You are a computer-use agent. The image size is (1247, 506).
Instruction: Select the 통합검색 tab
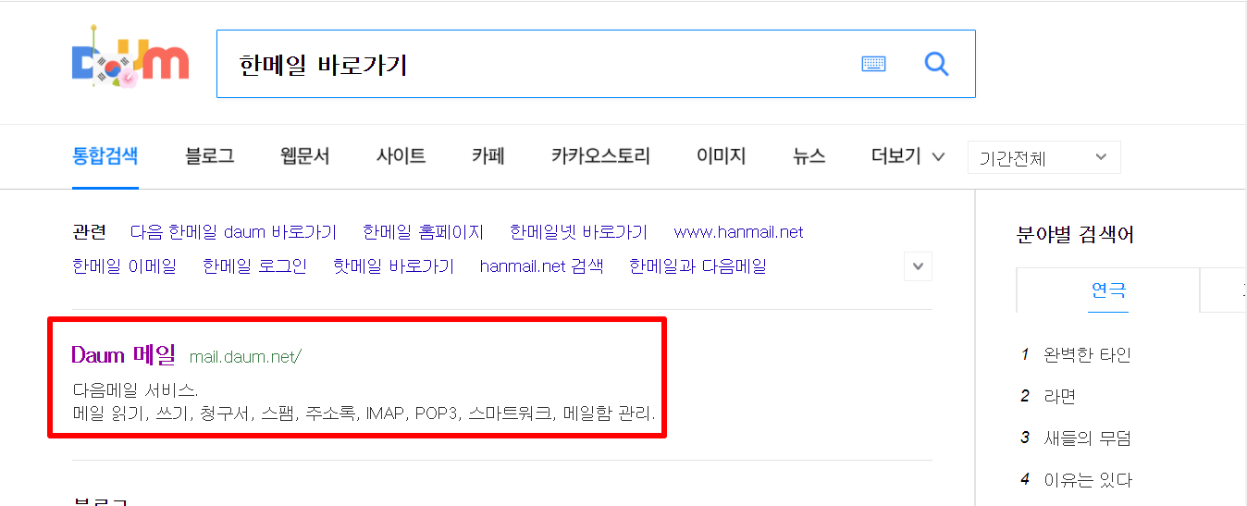(105, 156)
